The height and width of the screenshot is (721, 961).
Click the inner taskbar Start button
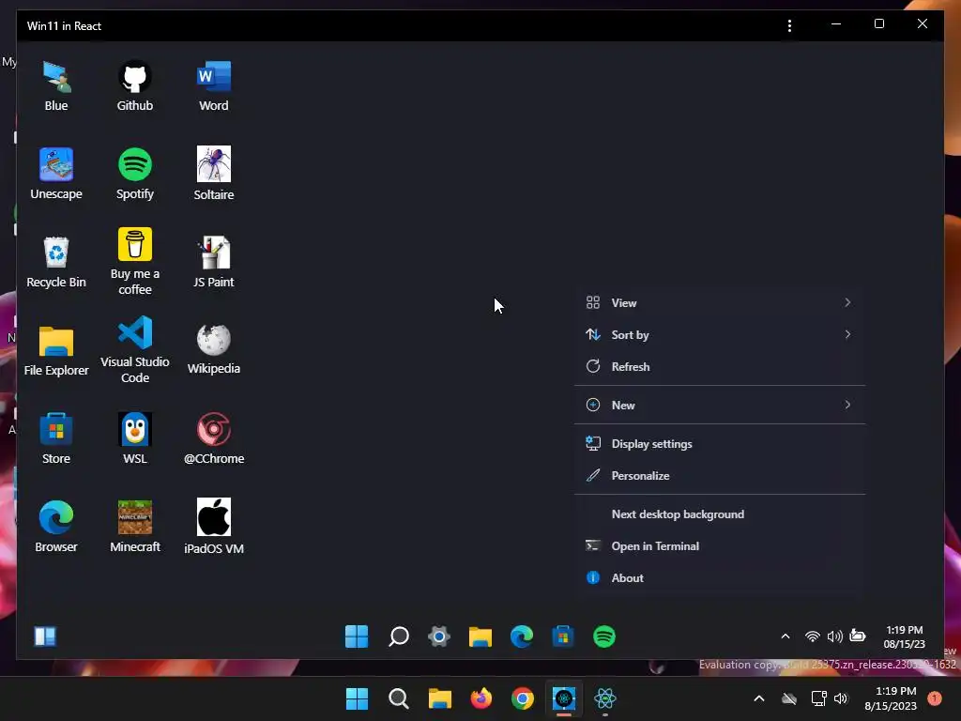[x=357, y=637]
